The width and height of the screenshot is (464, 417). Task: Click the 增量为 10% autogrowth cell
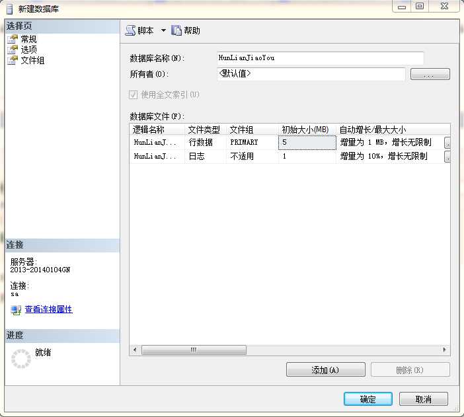[x=390, y=156]
